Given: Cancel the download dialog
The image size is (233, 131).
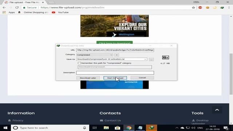Looking at the screenshot, I should (x=142, y=78).
